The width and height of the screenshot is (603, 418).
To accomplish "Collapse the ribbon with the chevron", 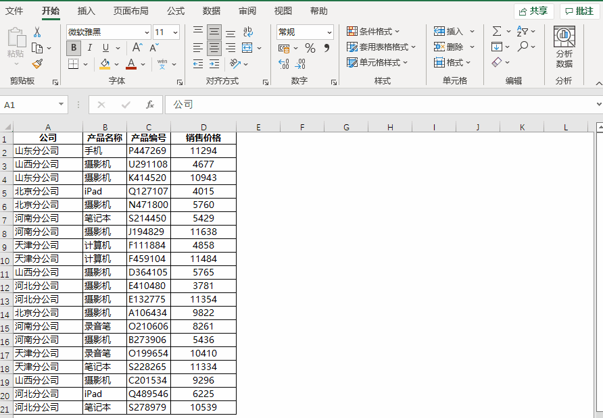I will click(598, 83).
